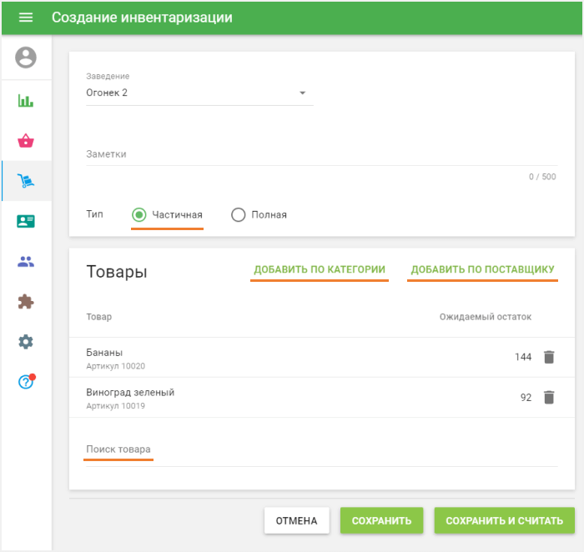Screen dimensions: 584x552
Task: Click Добавить по поставщику link
Action: (x=482, y=269)
